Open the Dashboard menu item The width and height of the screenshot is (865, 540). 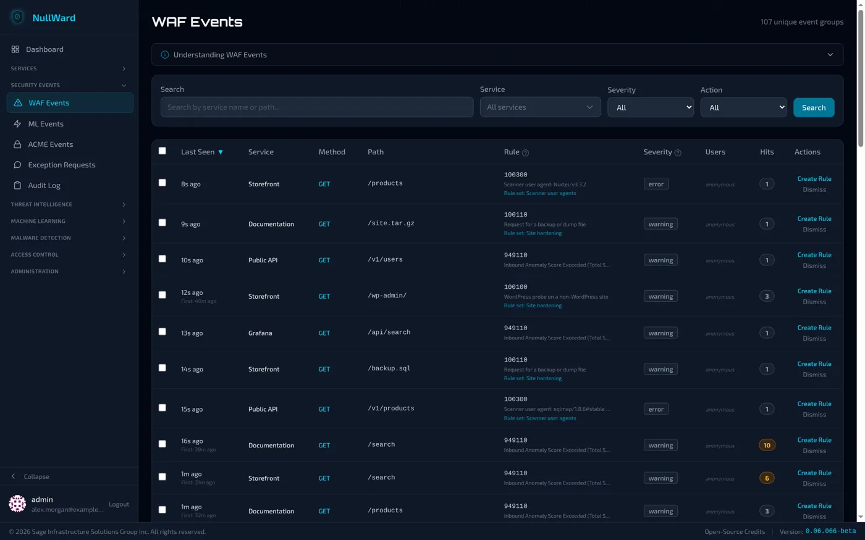[x=70, y=49]
